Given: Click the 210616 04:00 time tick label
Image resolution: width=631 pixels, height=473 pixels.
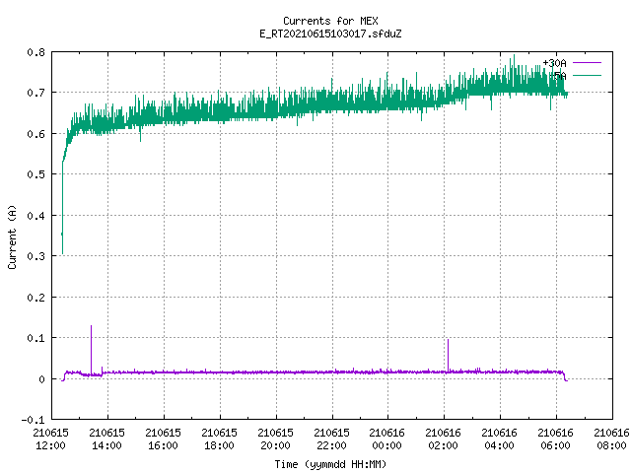Looking at the screenshot, I should (x=500, y=439).
